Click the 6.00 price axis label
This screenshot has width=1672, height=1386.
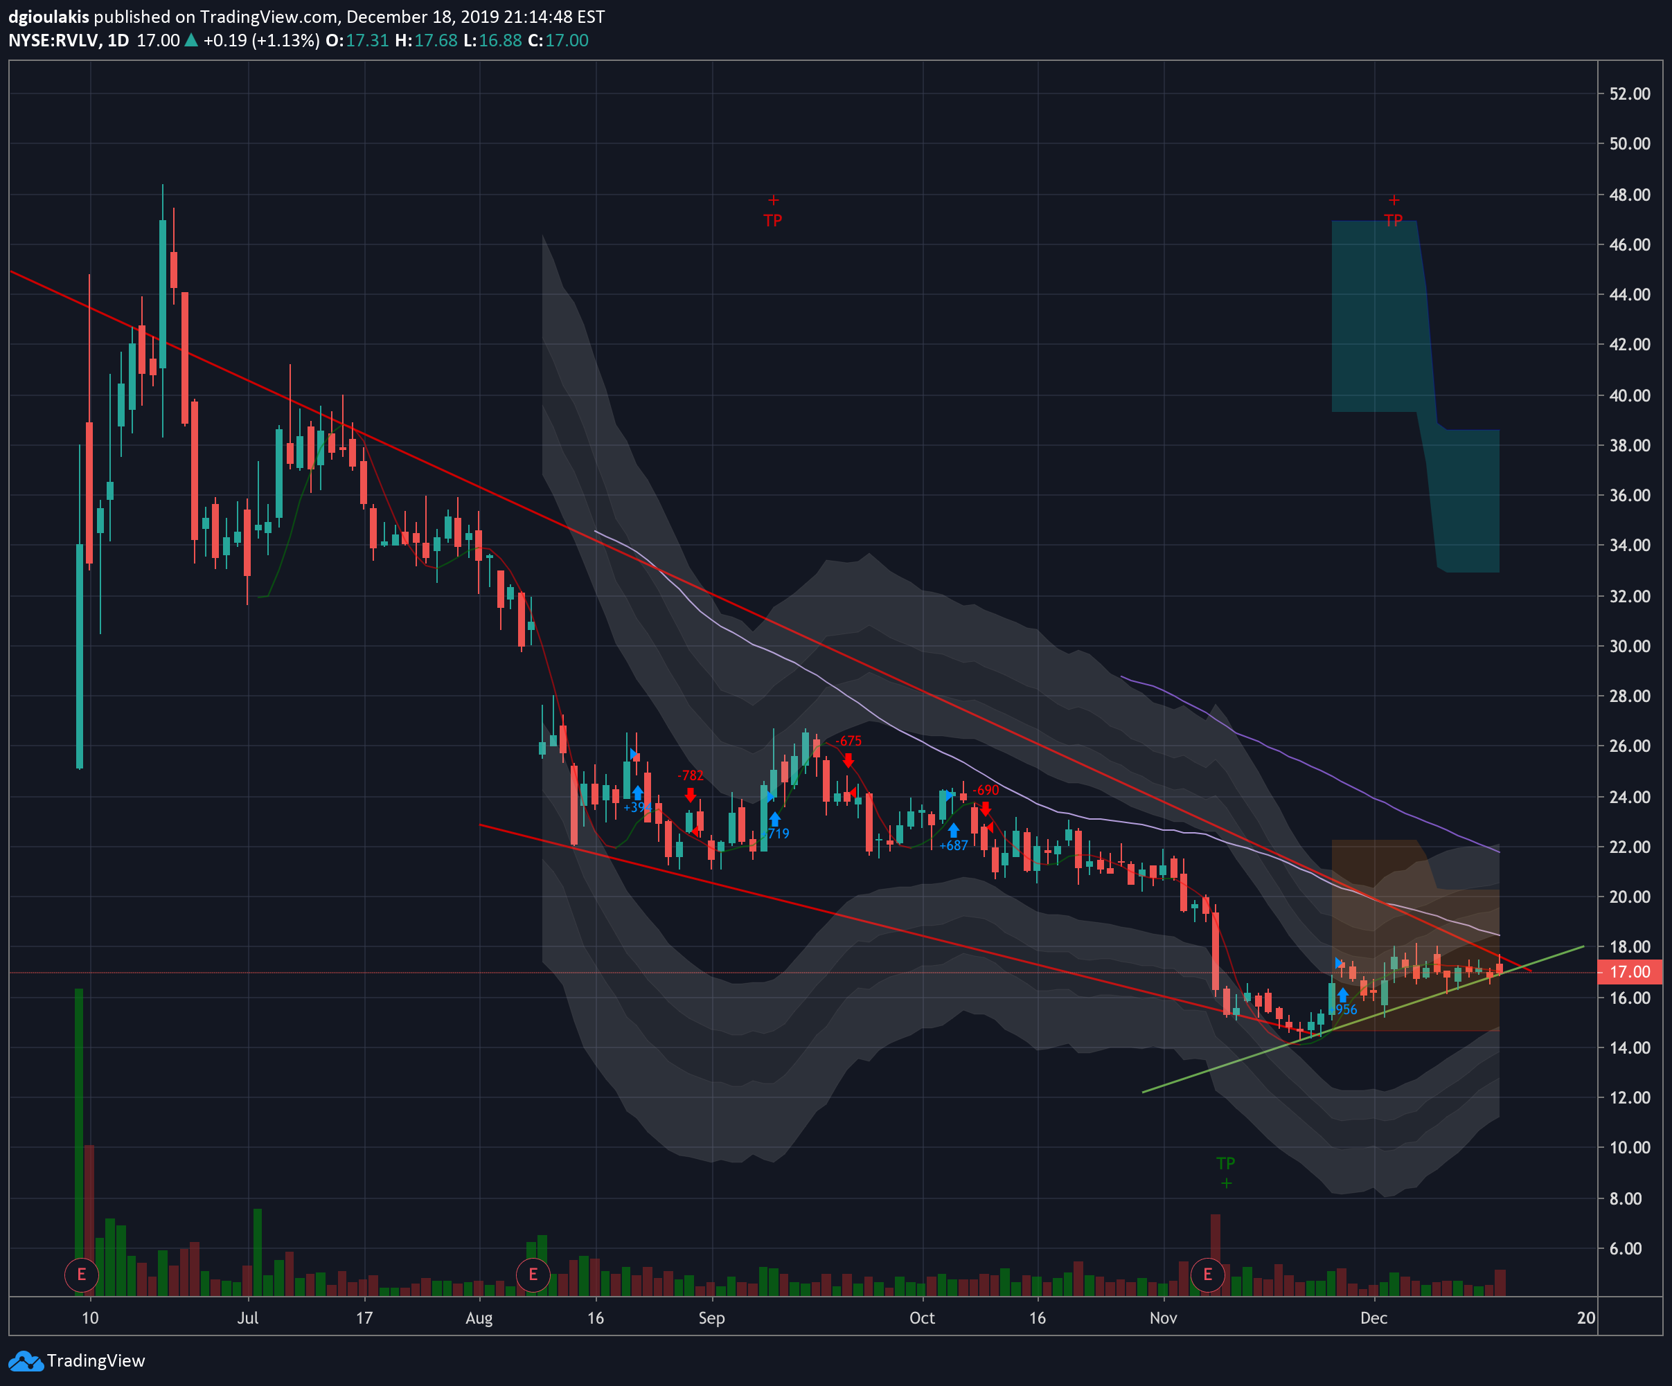coord(1625,1248)
